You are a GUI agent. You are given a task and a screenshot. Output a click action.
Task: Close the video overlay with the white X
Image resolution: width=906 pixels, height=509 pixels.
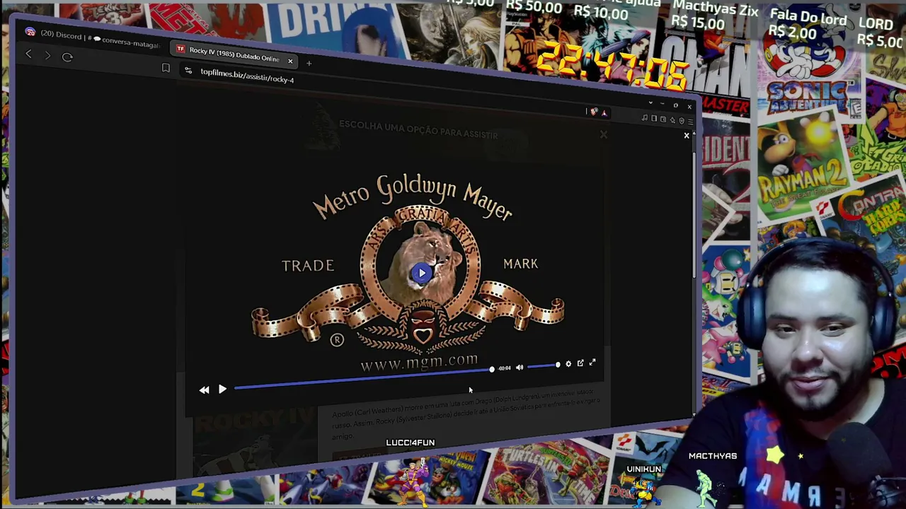(686, 135)
